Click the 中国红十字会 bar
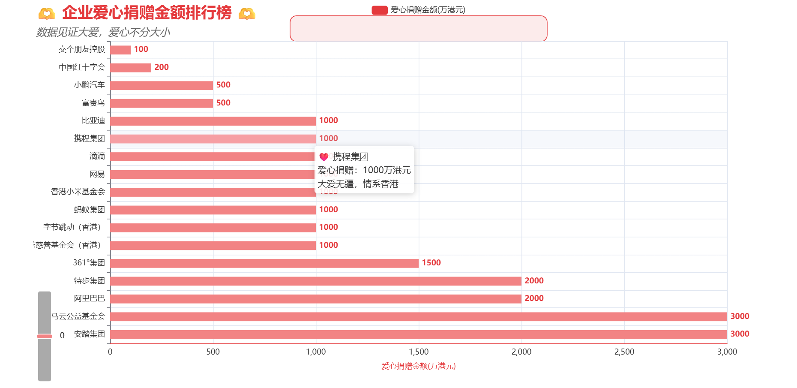 [131, 68]
